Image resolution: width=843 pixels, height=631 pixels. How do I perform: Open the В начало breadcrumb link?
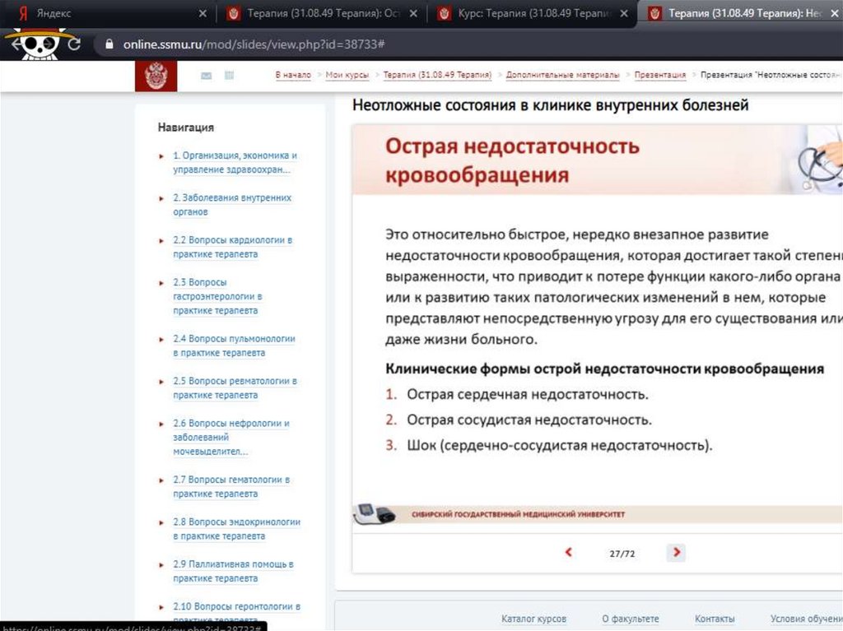tap(293, 75)
